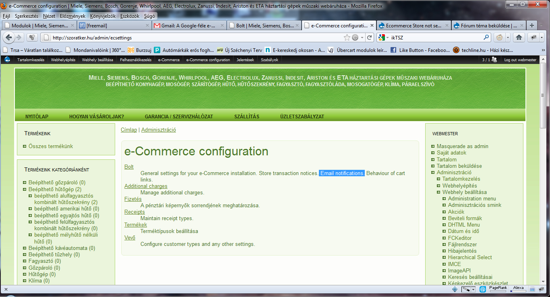The image size is (550, 297).
Task: Open the Szerkesztés menu
Action: pyautogui.click(x=27, y=16)
